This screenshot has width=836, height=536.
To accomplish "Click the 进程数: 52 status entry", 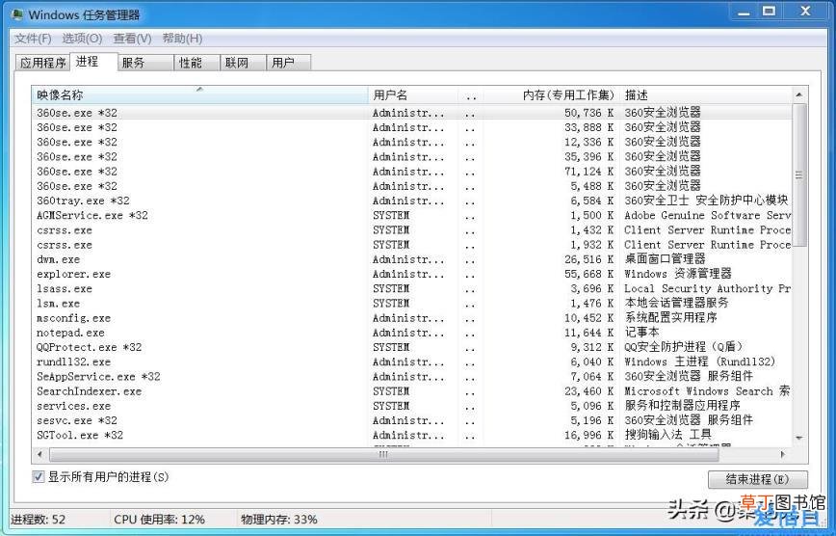I will coord(38,520).
